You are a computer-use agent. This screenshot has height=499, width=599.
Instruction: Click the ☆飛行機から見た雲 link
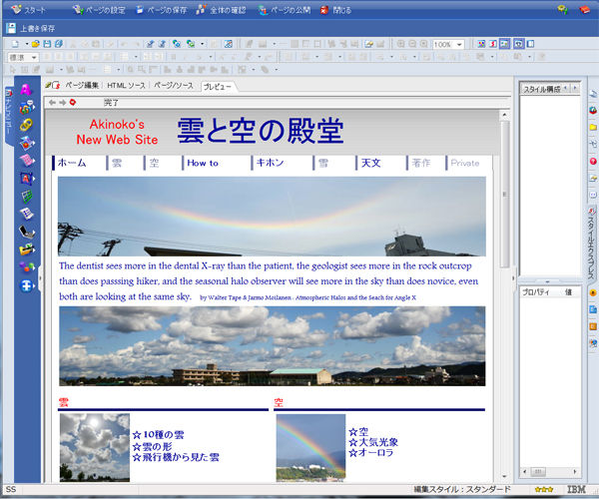point(176,457)
